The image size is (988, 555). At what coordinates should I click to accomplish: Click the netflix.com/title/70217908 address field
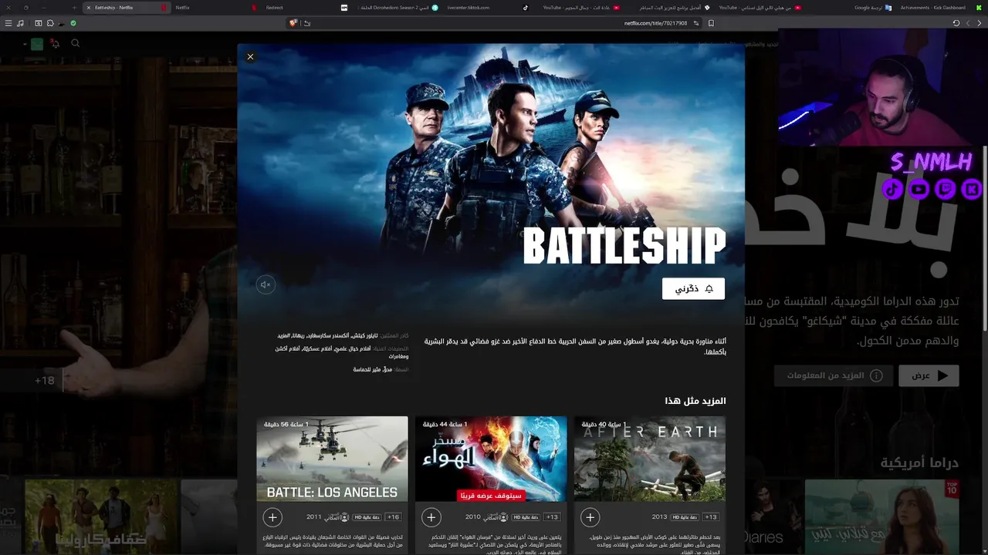tap(655, 23)
